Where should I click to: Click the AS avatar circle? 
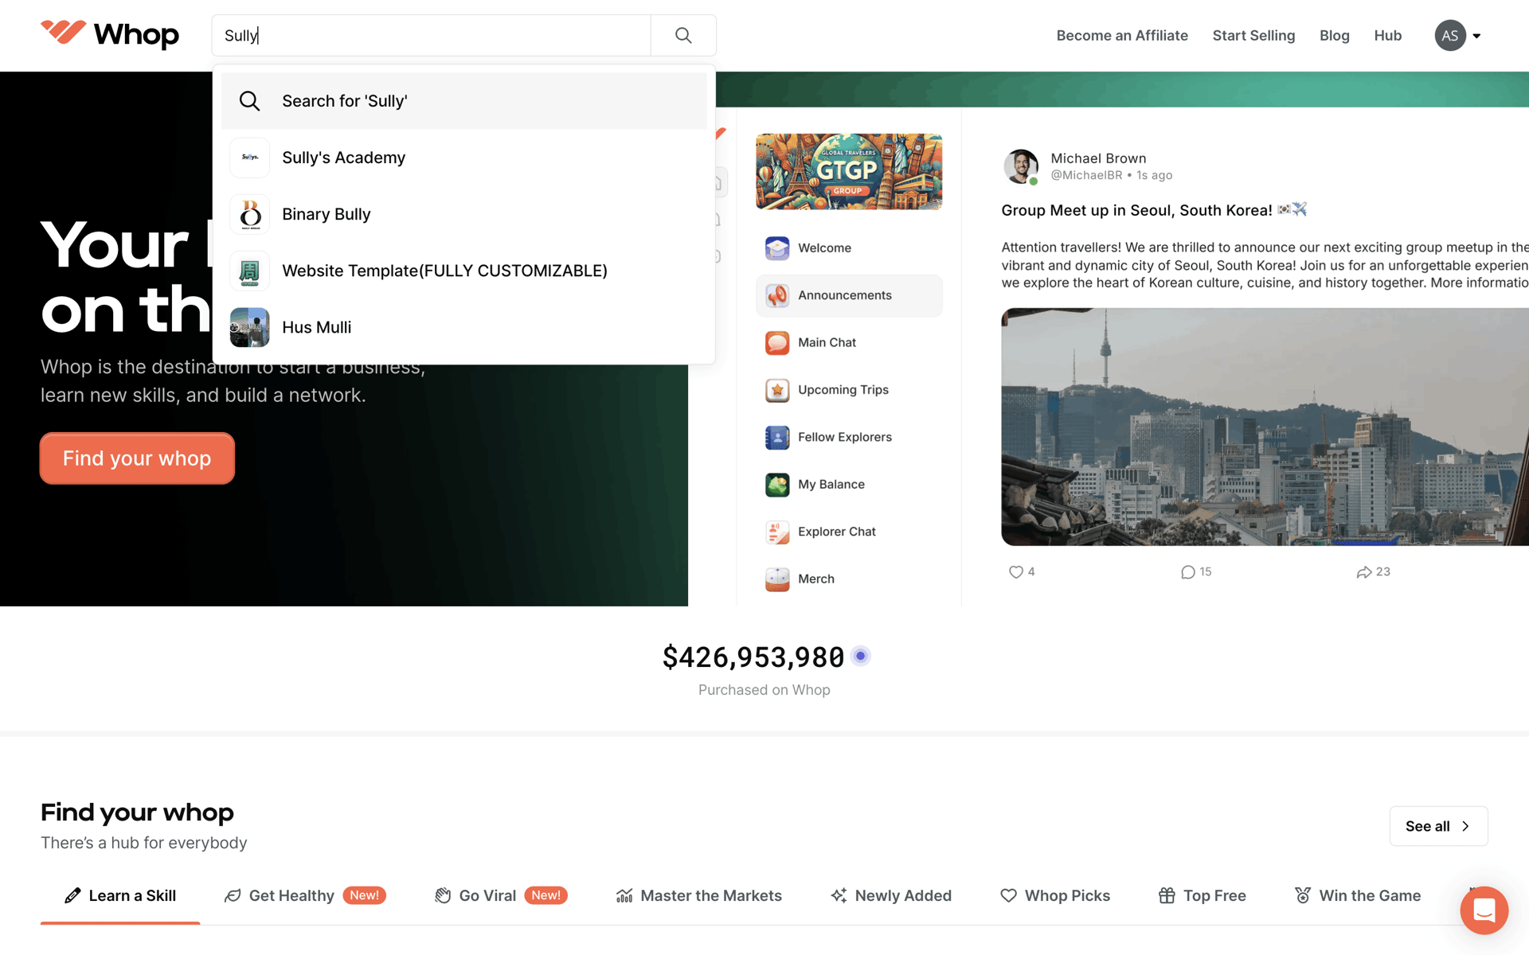[x=1450, y=36]
